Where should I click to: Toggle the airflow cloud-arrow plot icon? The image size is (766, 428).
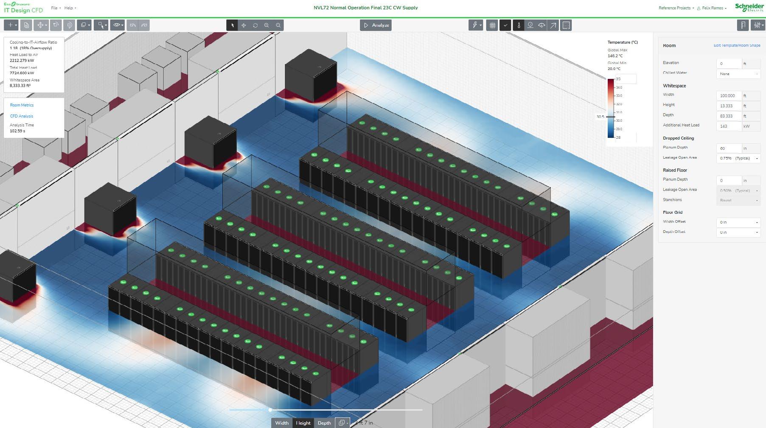point(542,25)
